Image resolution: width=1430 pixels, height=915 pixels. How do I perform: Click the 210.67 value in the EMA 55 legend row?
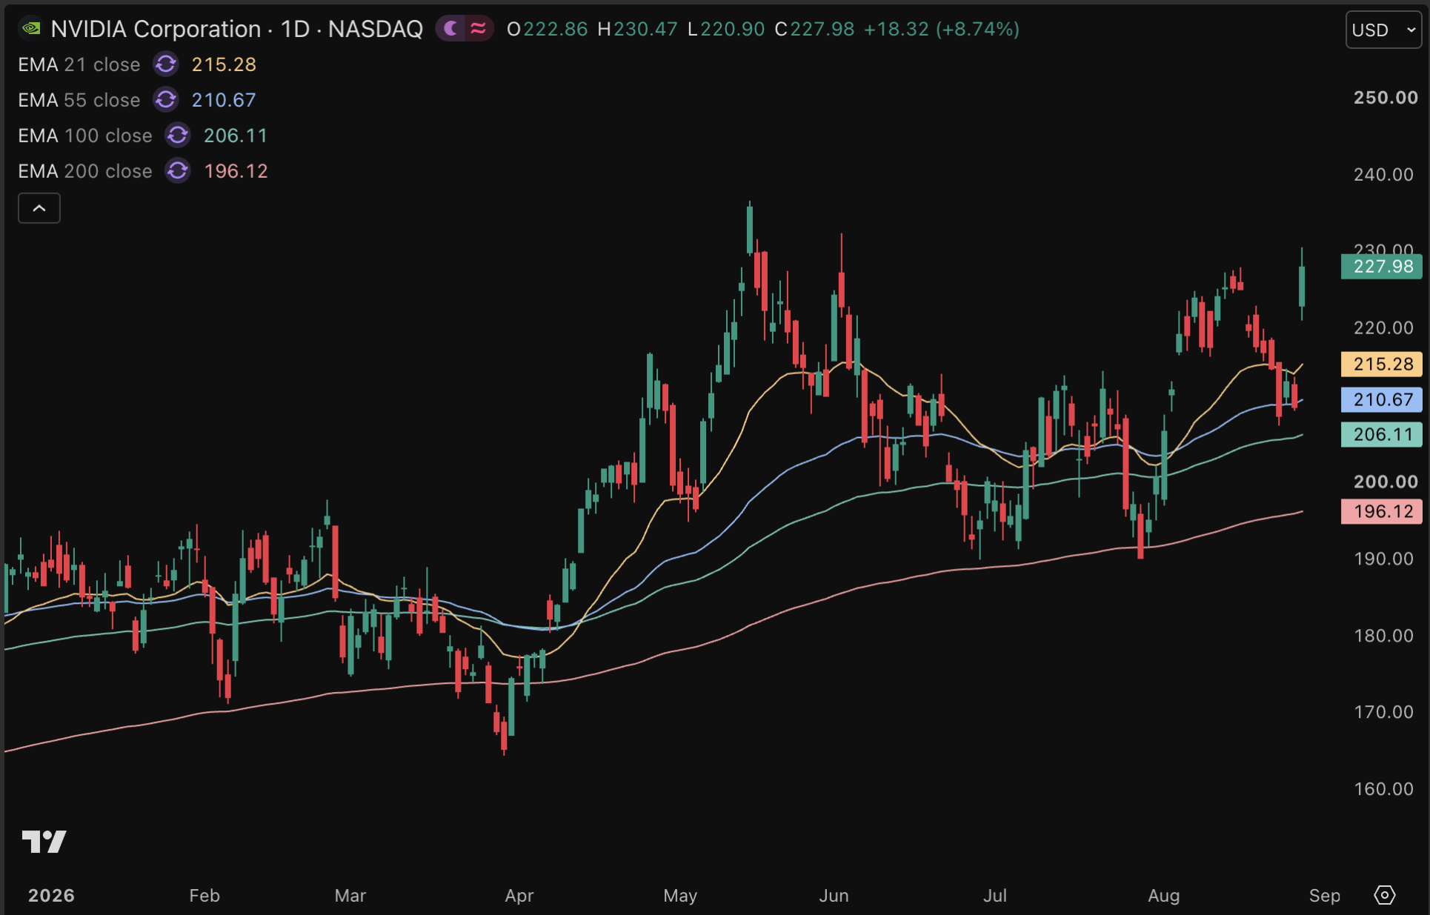click(x=224, y=100)
